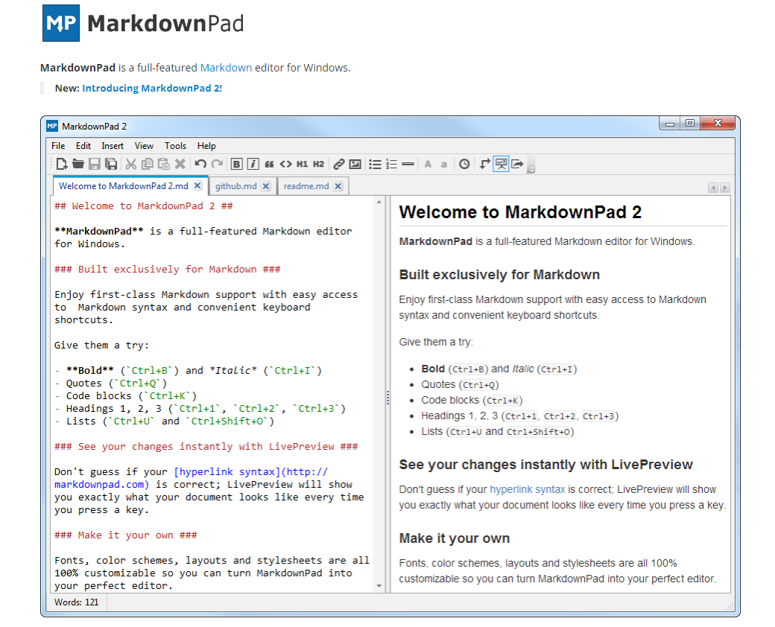775x627 pixels.
Task: Click the window title bar MP icon
Action: tap(52, 126)
